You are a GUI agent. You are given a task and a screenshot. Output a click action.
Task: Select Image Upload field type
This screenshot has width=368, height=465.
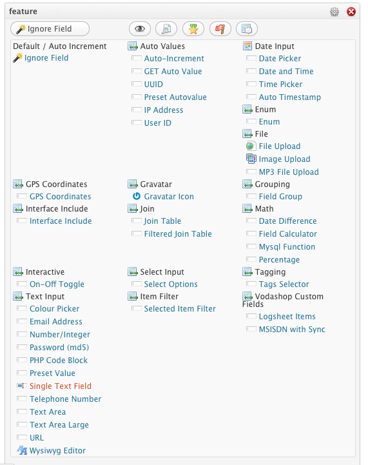pos(285,159)
